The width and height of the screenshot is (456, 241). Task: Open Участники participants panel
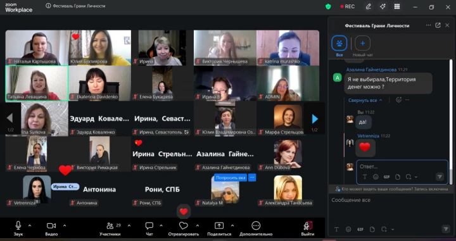(110, 228)
